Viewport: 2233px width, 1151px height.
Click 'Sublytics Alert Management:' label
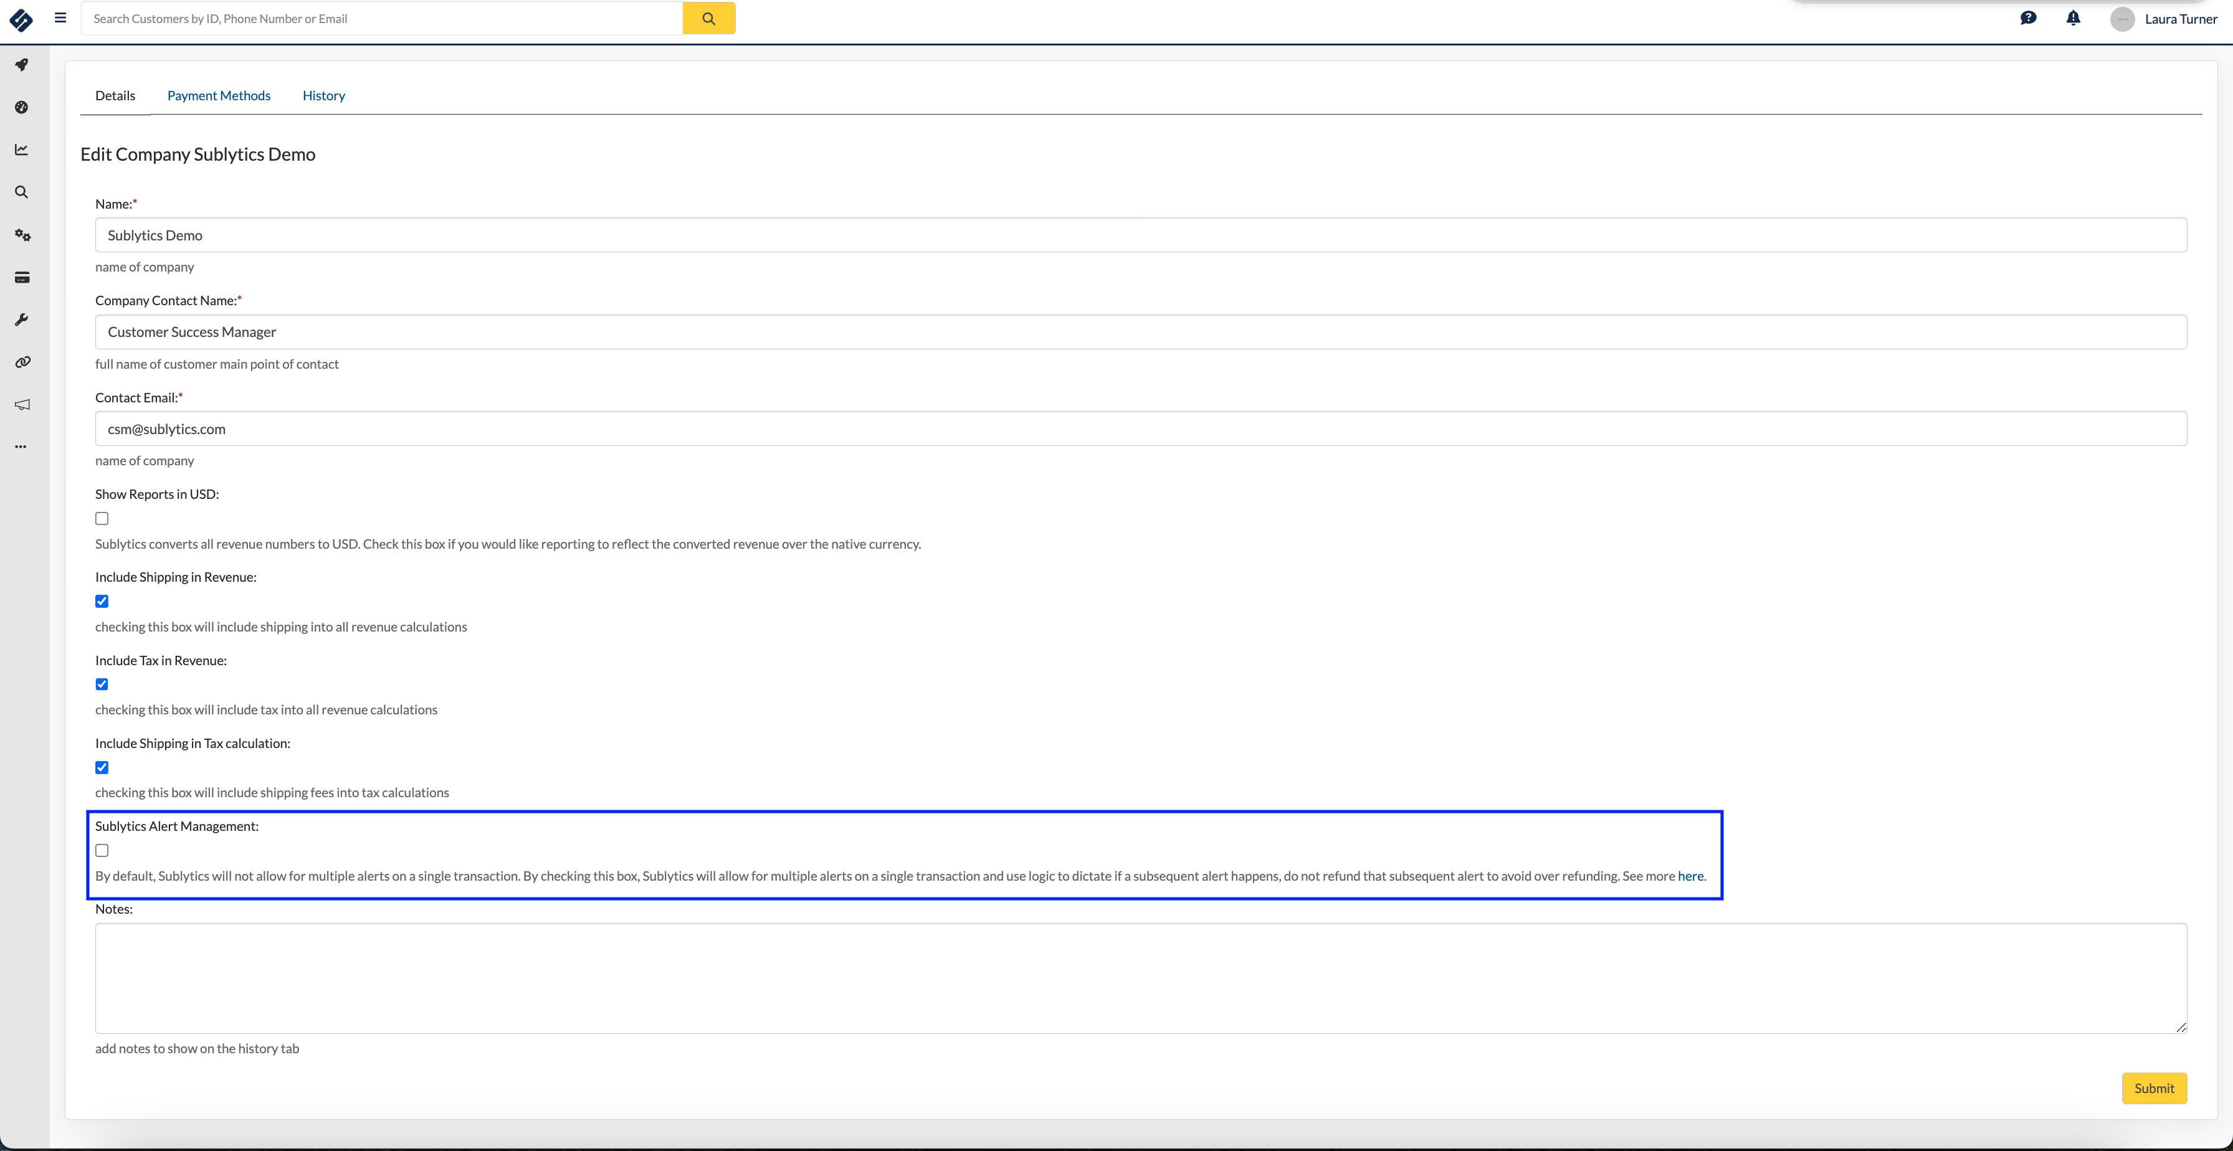(177, 827)
